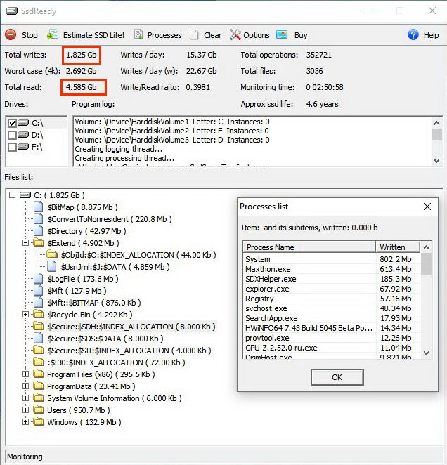
Task: Click the Processes toolbar label
Action: pyautogui.click(x=164, y=35)
